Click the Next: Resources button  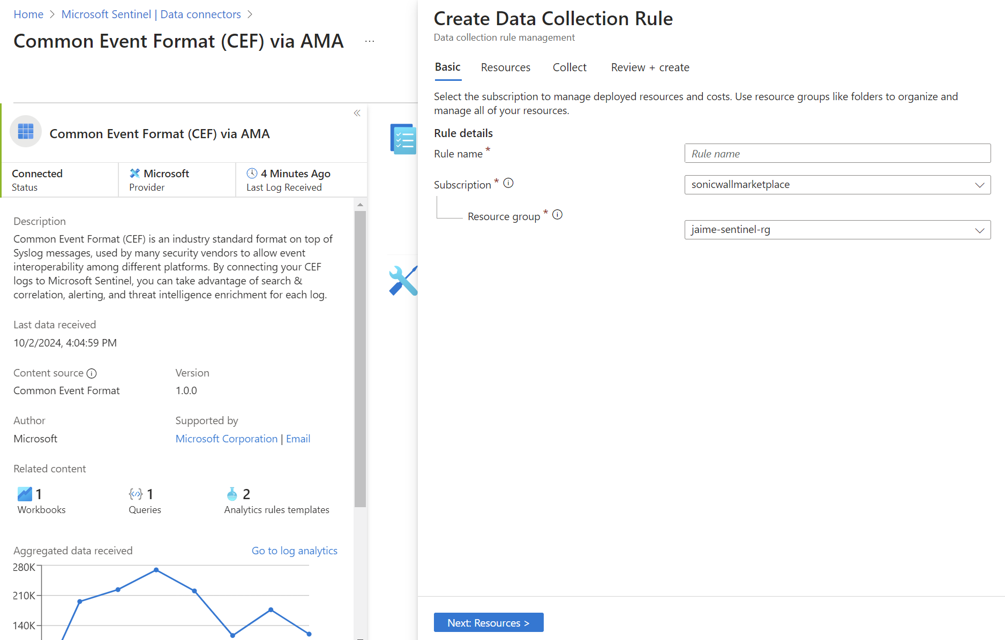tap(488, 623)
